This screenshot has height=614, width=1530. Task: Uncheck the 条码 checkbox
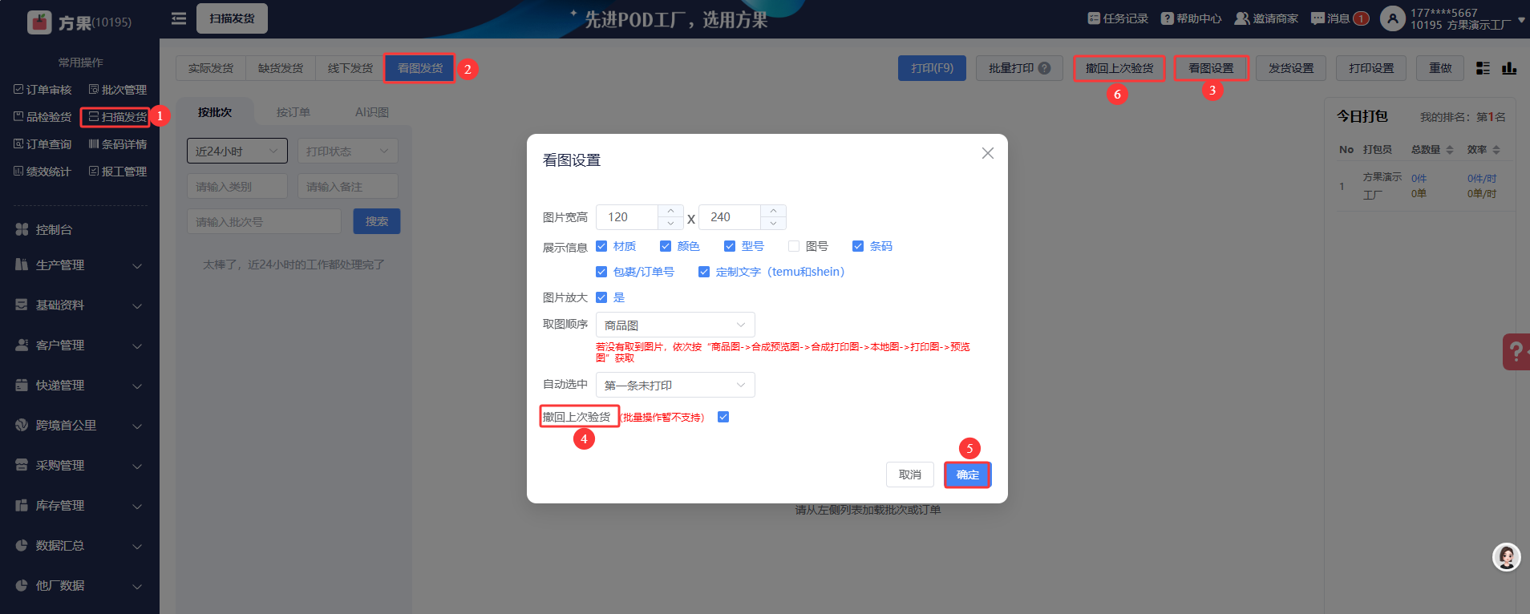858,246
